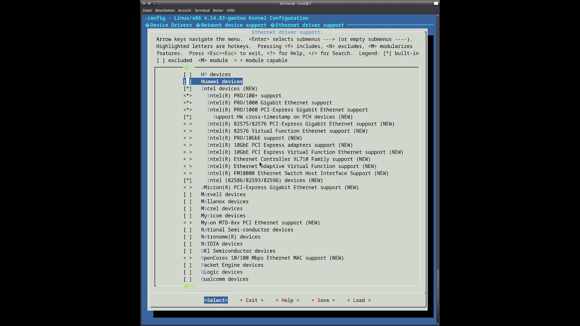Open the Ansicht menu

[184, 10]
